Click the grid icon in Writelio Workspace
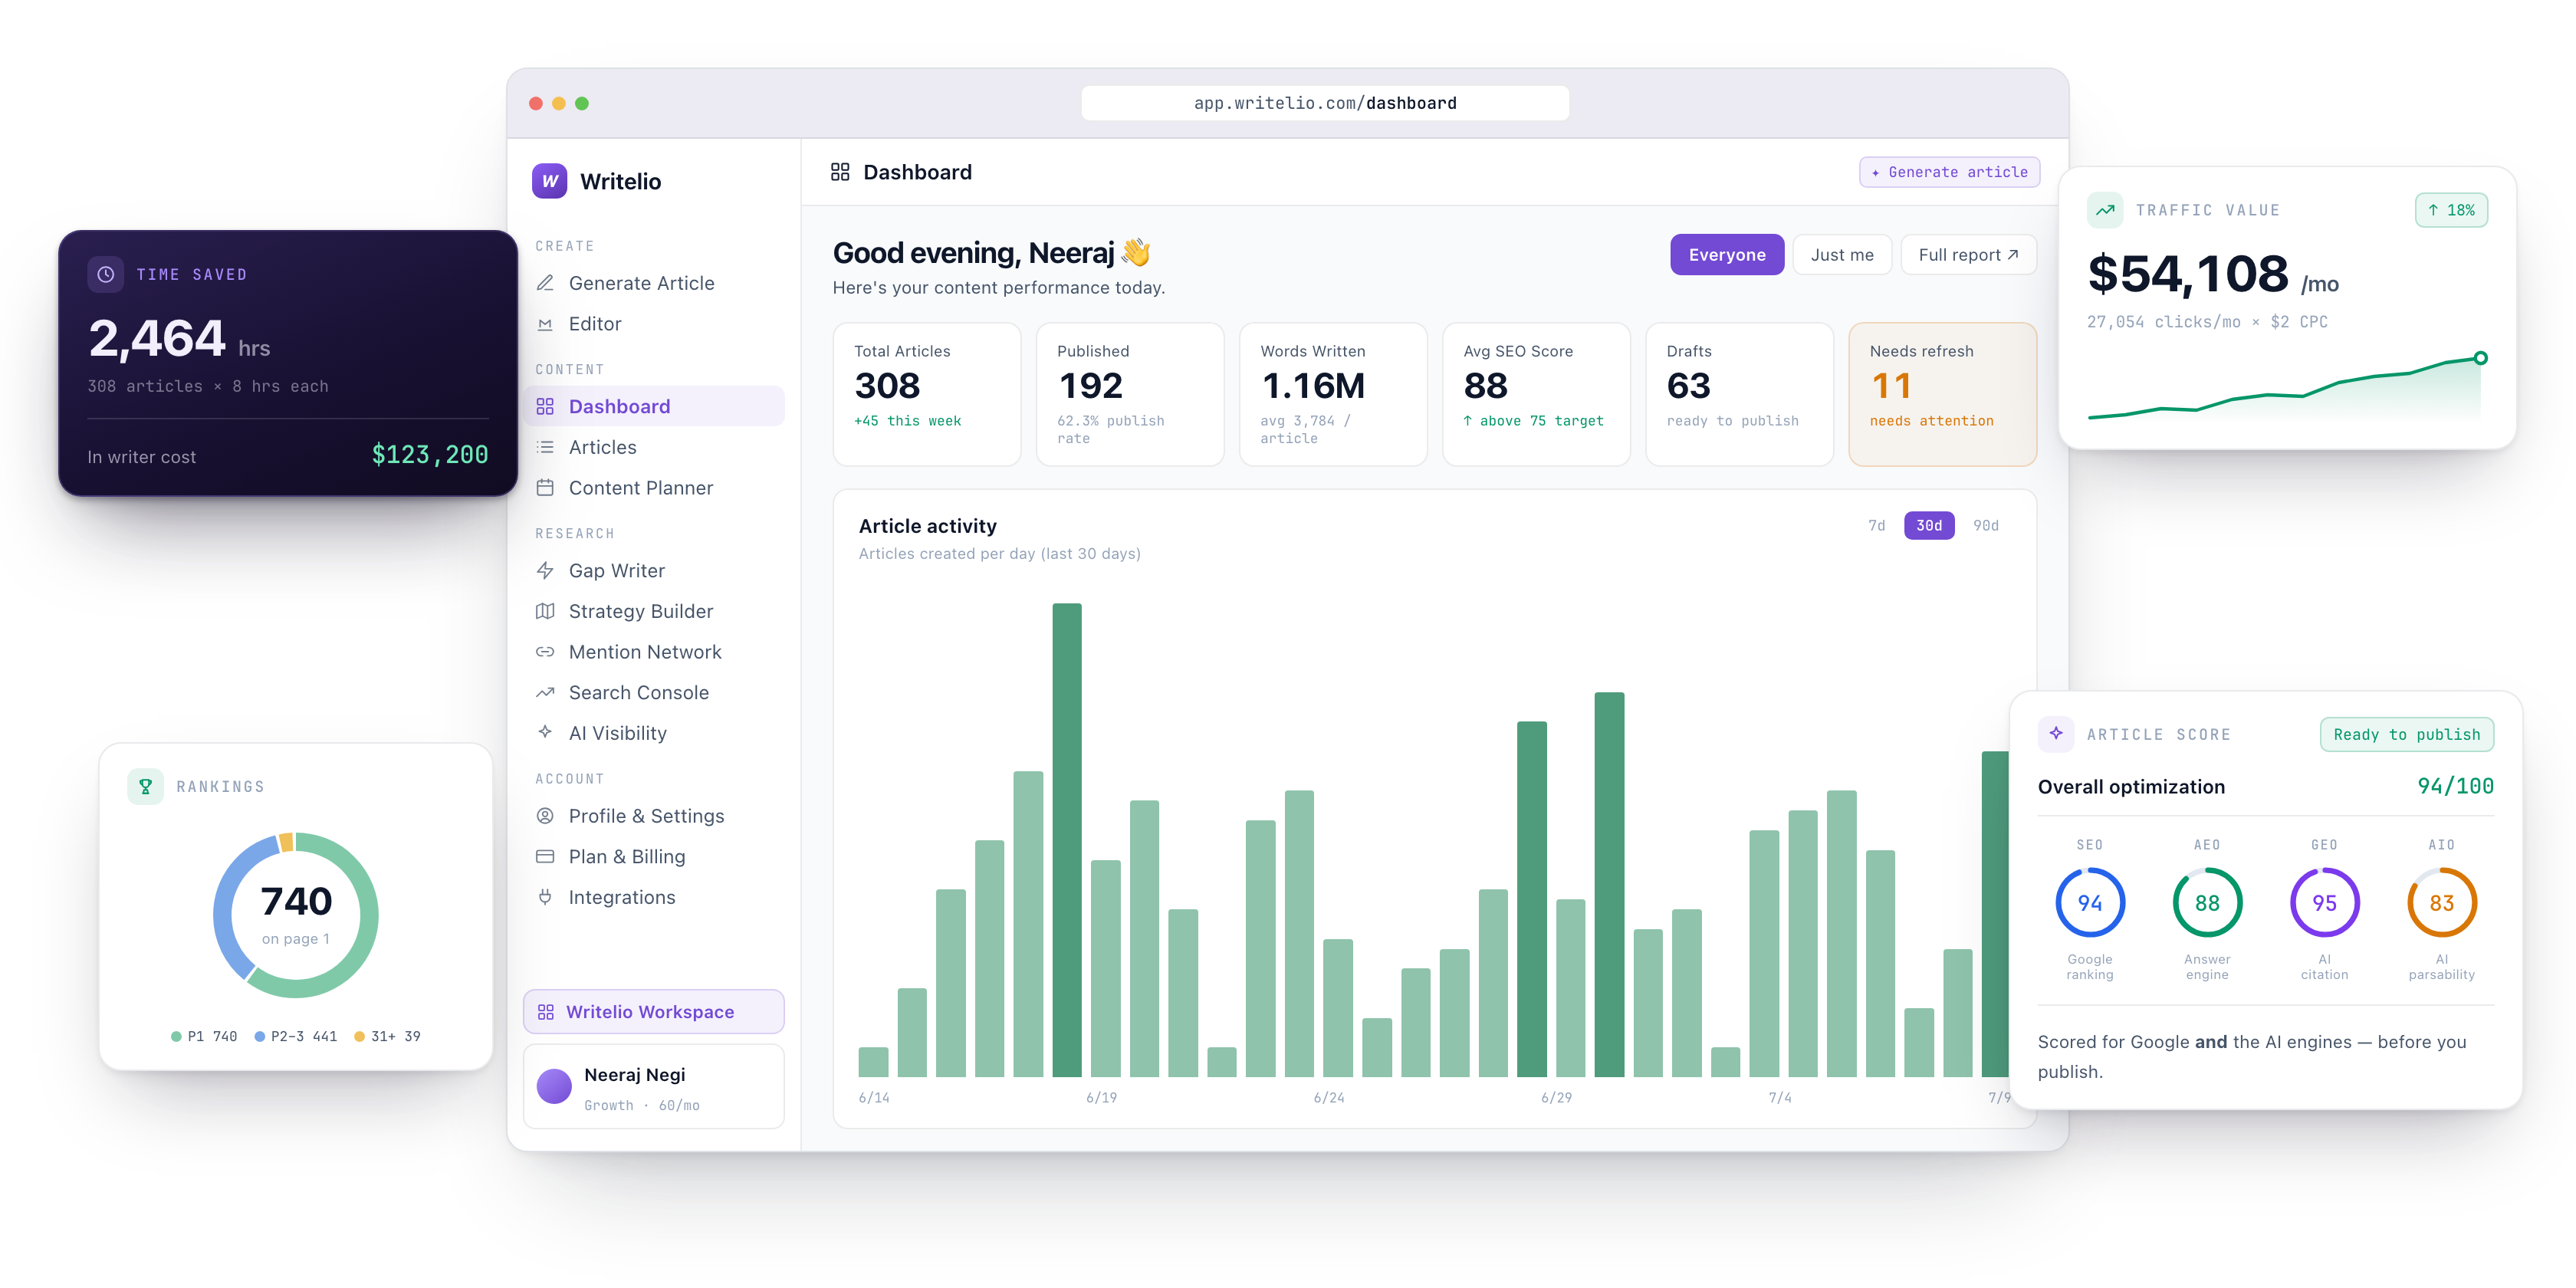The width and height of the screenshot is (2576, 1288). (x=546, y=1012)
